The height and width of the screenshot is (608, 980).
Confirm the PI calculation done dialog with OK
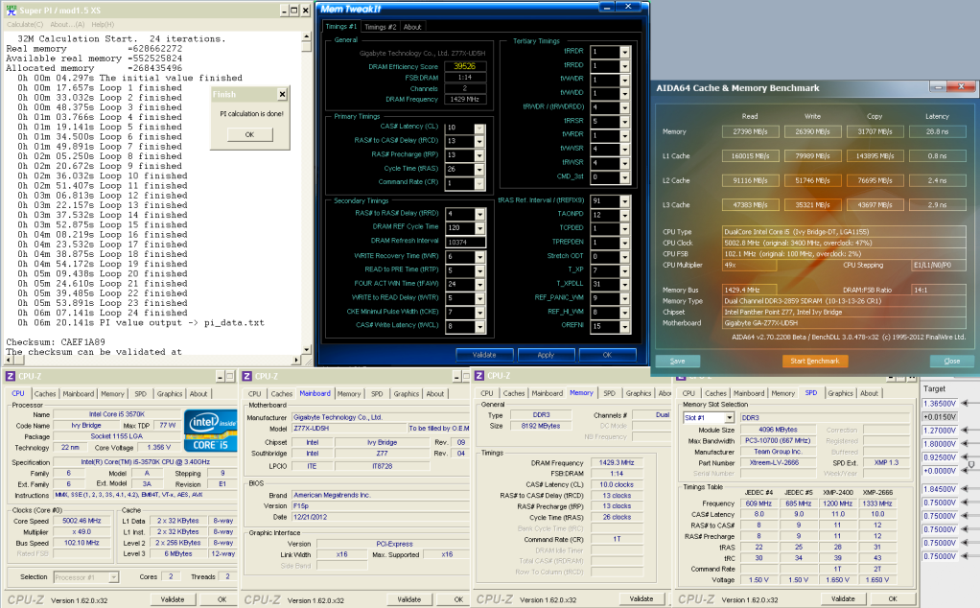coord(248,134)
